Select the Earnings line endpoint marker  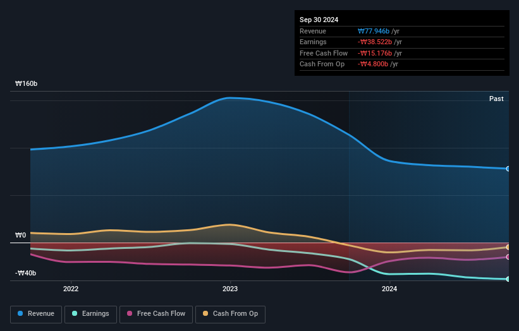(x=508, y=279)
